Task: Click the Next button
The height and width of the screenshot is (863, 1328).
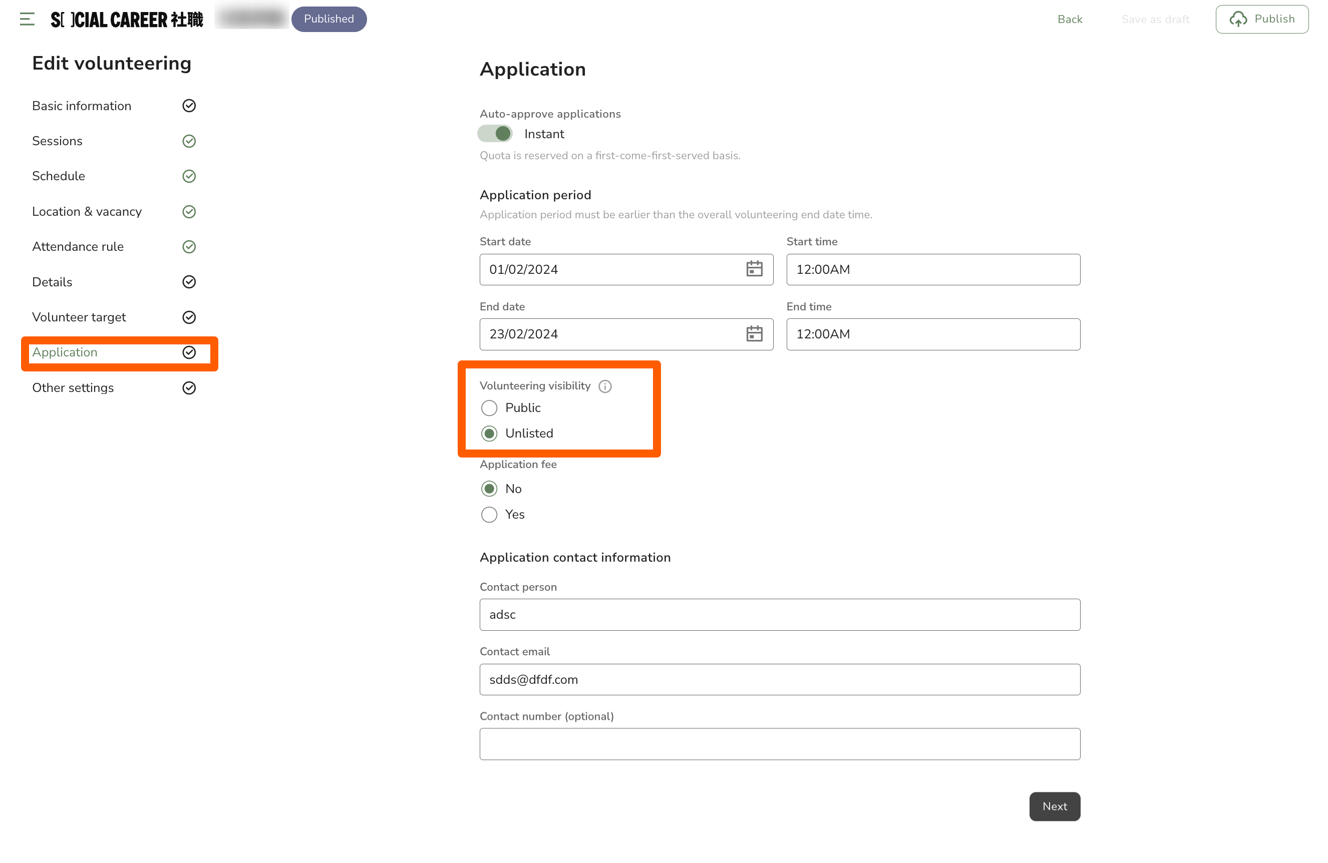Action: [x=1054, y=806]
